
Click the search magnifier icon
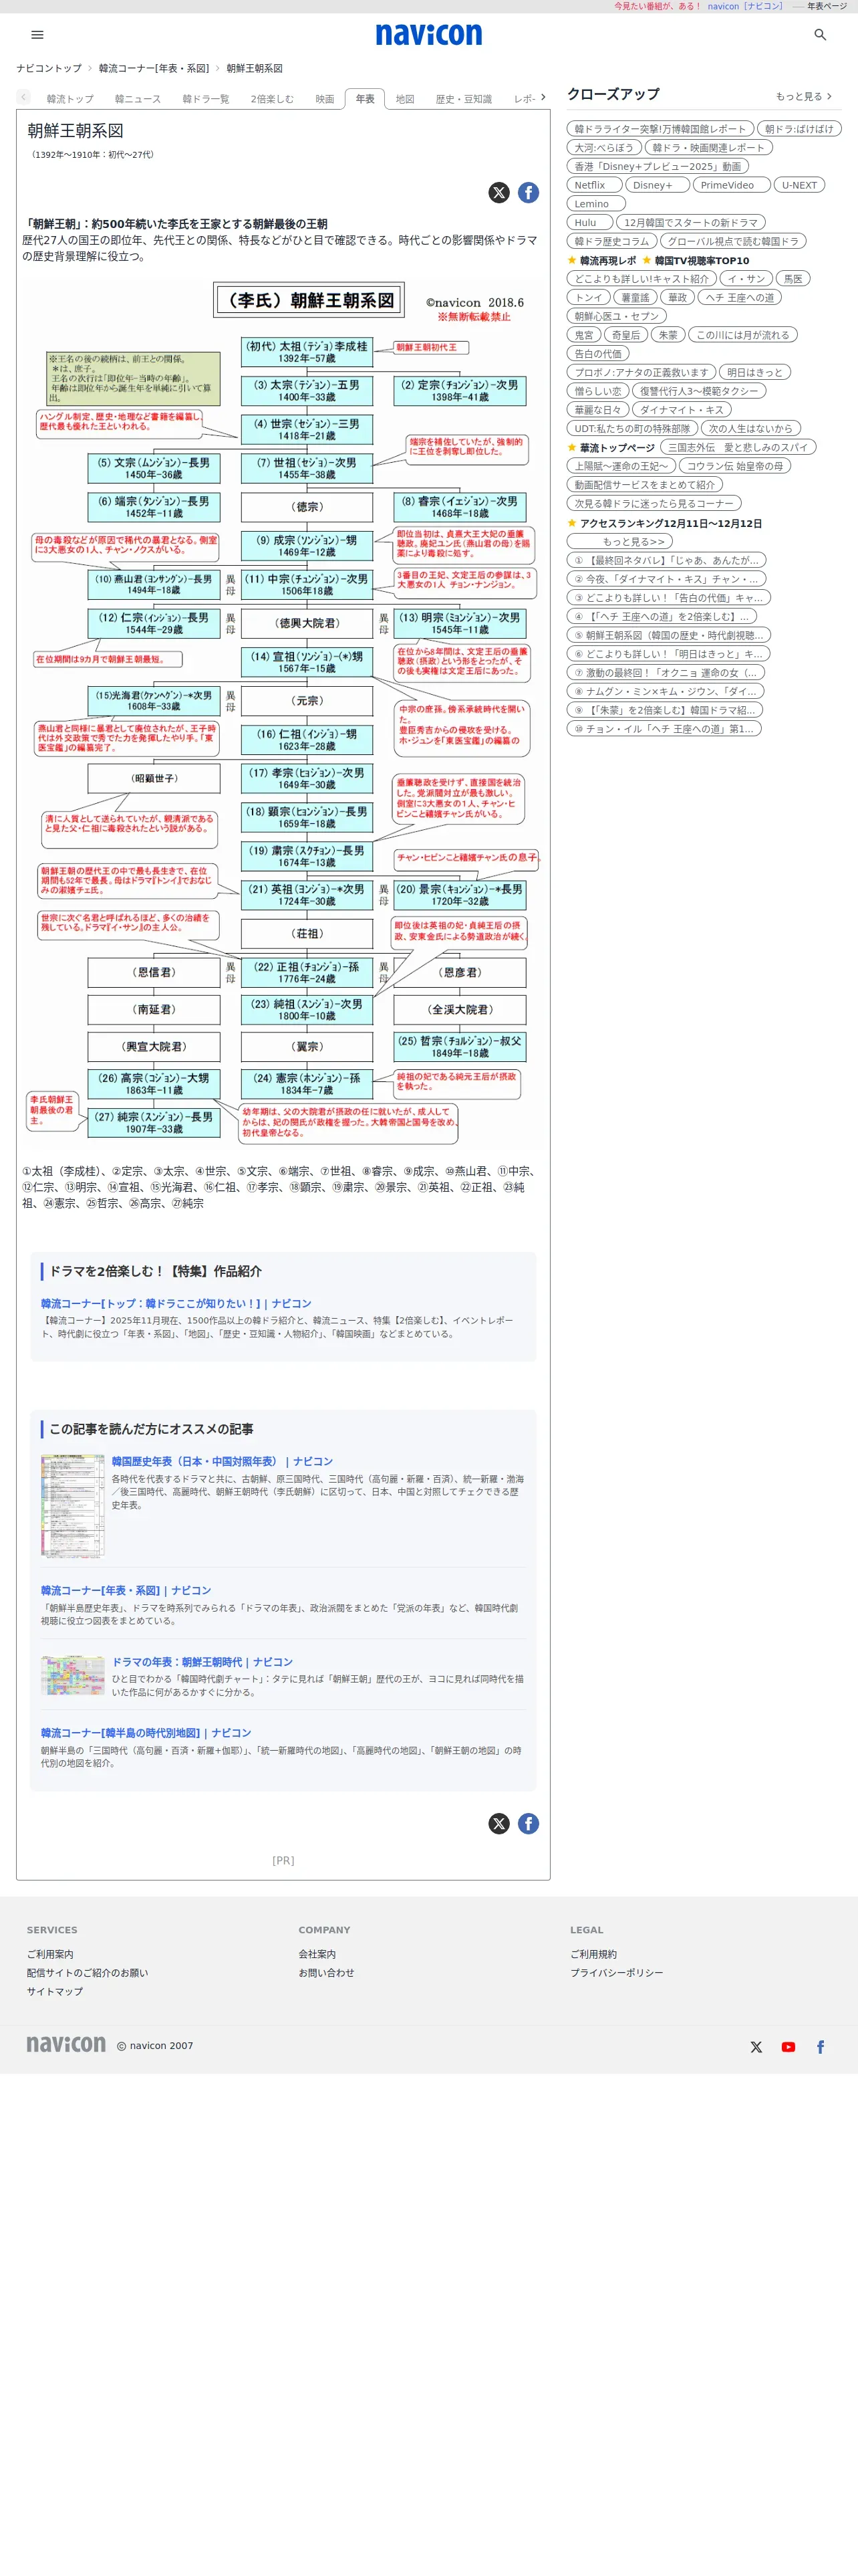pos(820,35)
